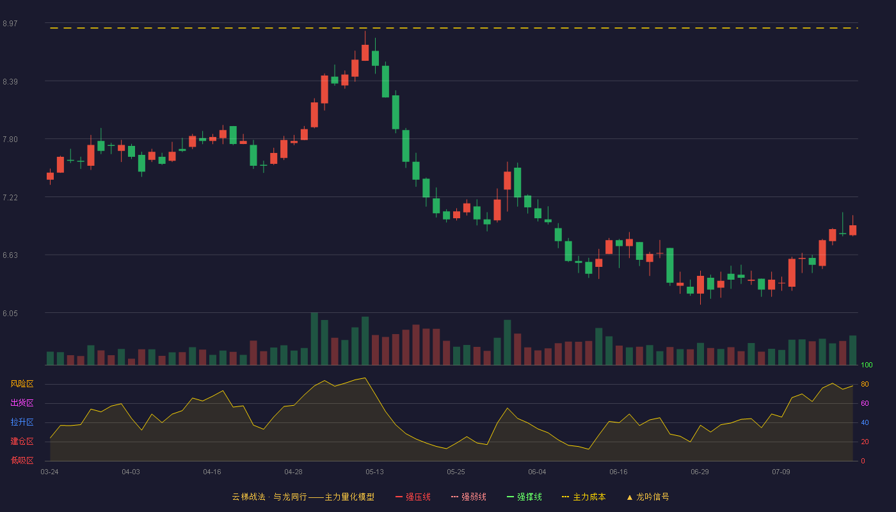
Task: Click the magenta 60 indicator scale value
Action: (865, 403)
